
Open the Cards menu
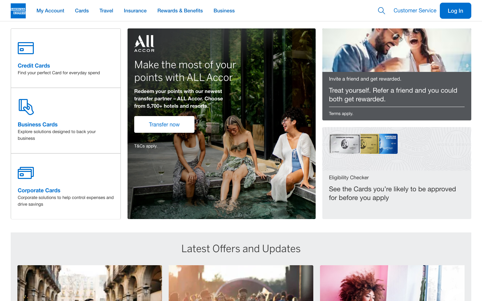[x=82, y=11]
